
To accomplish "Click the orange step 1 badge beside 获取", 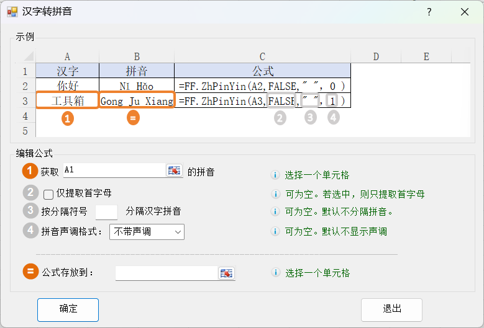I will tap(30, 171).
